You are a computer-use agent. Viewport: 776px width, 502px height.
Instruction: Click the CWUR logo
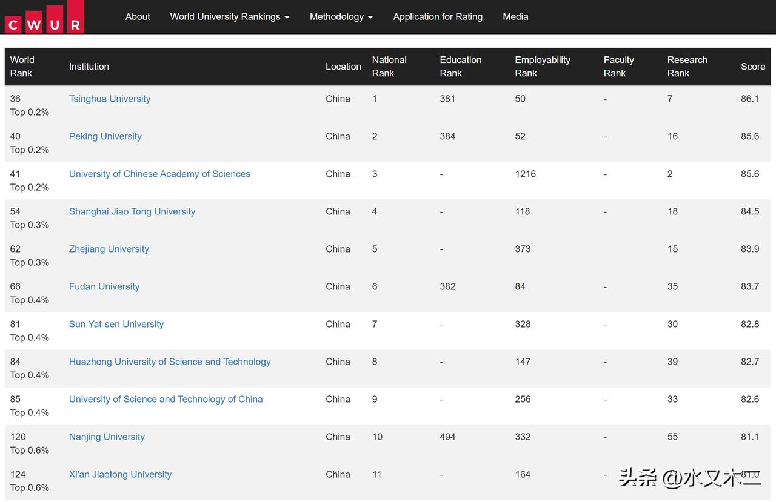44,16
